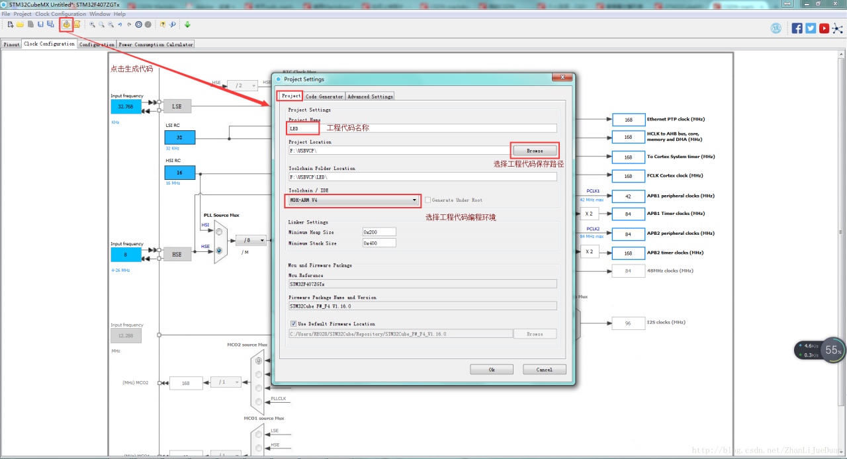This screenshot has height=459, width=847.
Task: Cancel the Project Settings dialog
Action: coord(545,370)
